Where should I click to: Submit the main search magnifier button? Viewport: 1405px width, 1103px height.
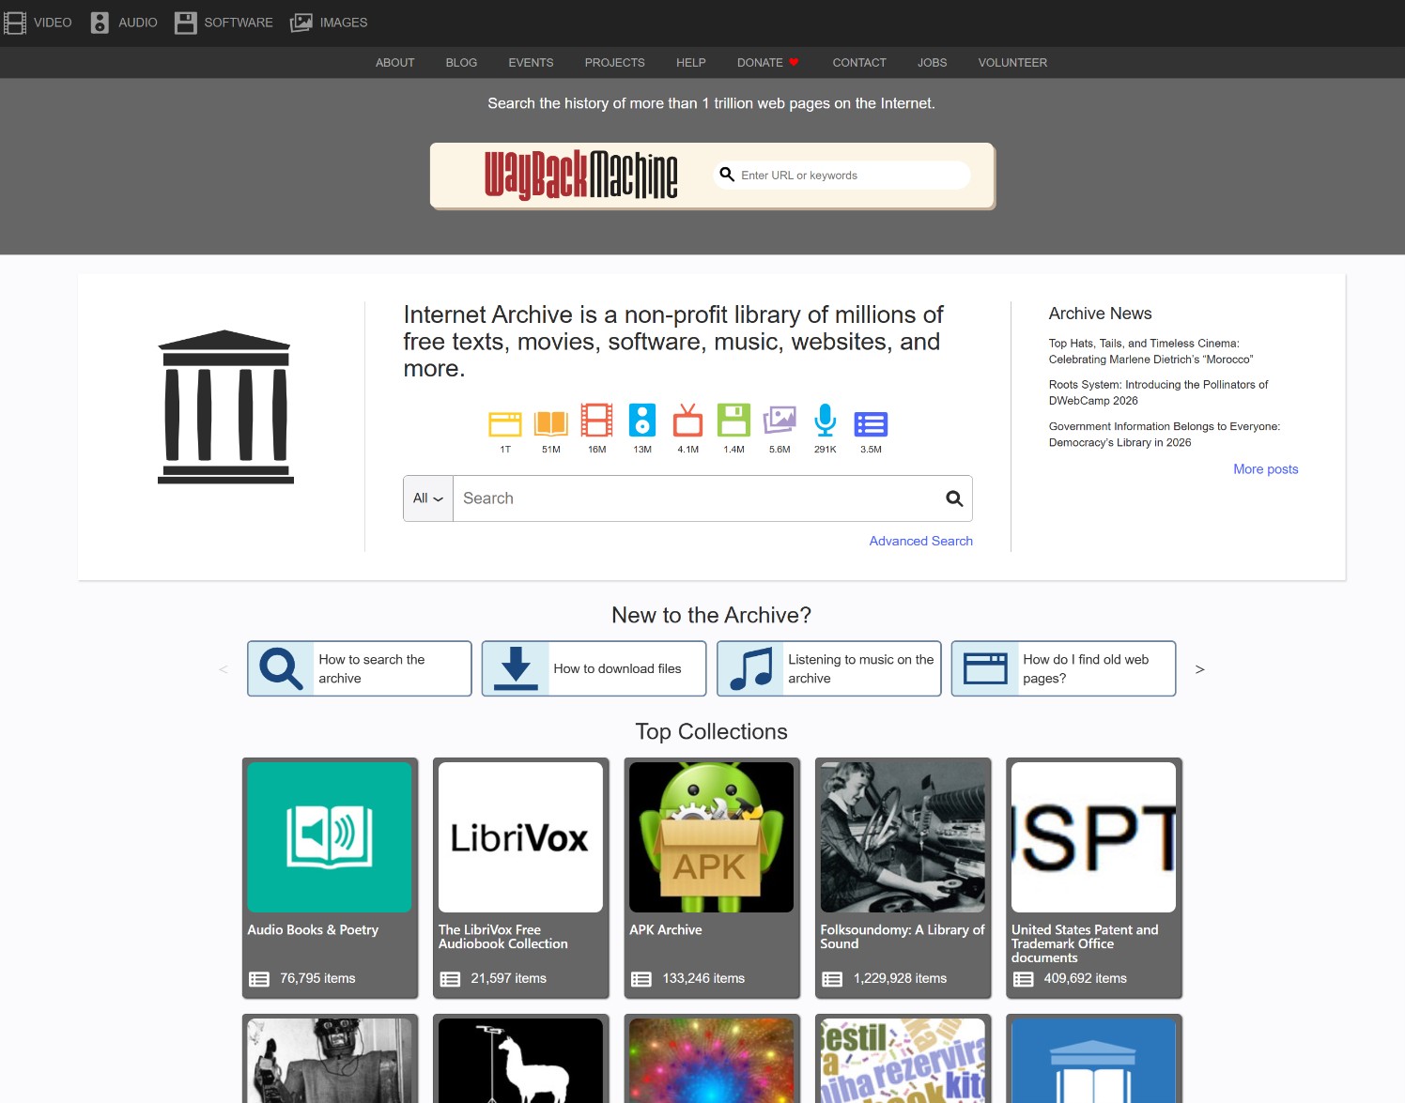tap(954, 498)
